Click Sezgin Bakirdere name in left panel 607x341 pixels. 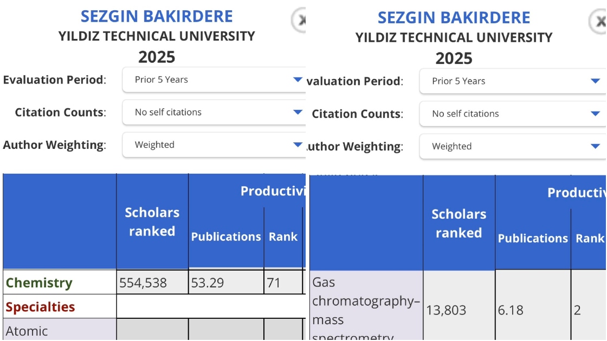pyautogui.click(x=157, y=16)
